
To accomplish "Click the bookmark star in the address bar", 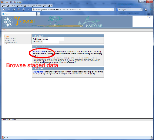I will tap(110, 9).
